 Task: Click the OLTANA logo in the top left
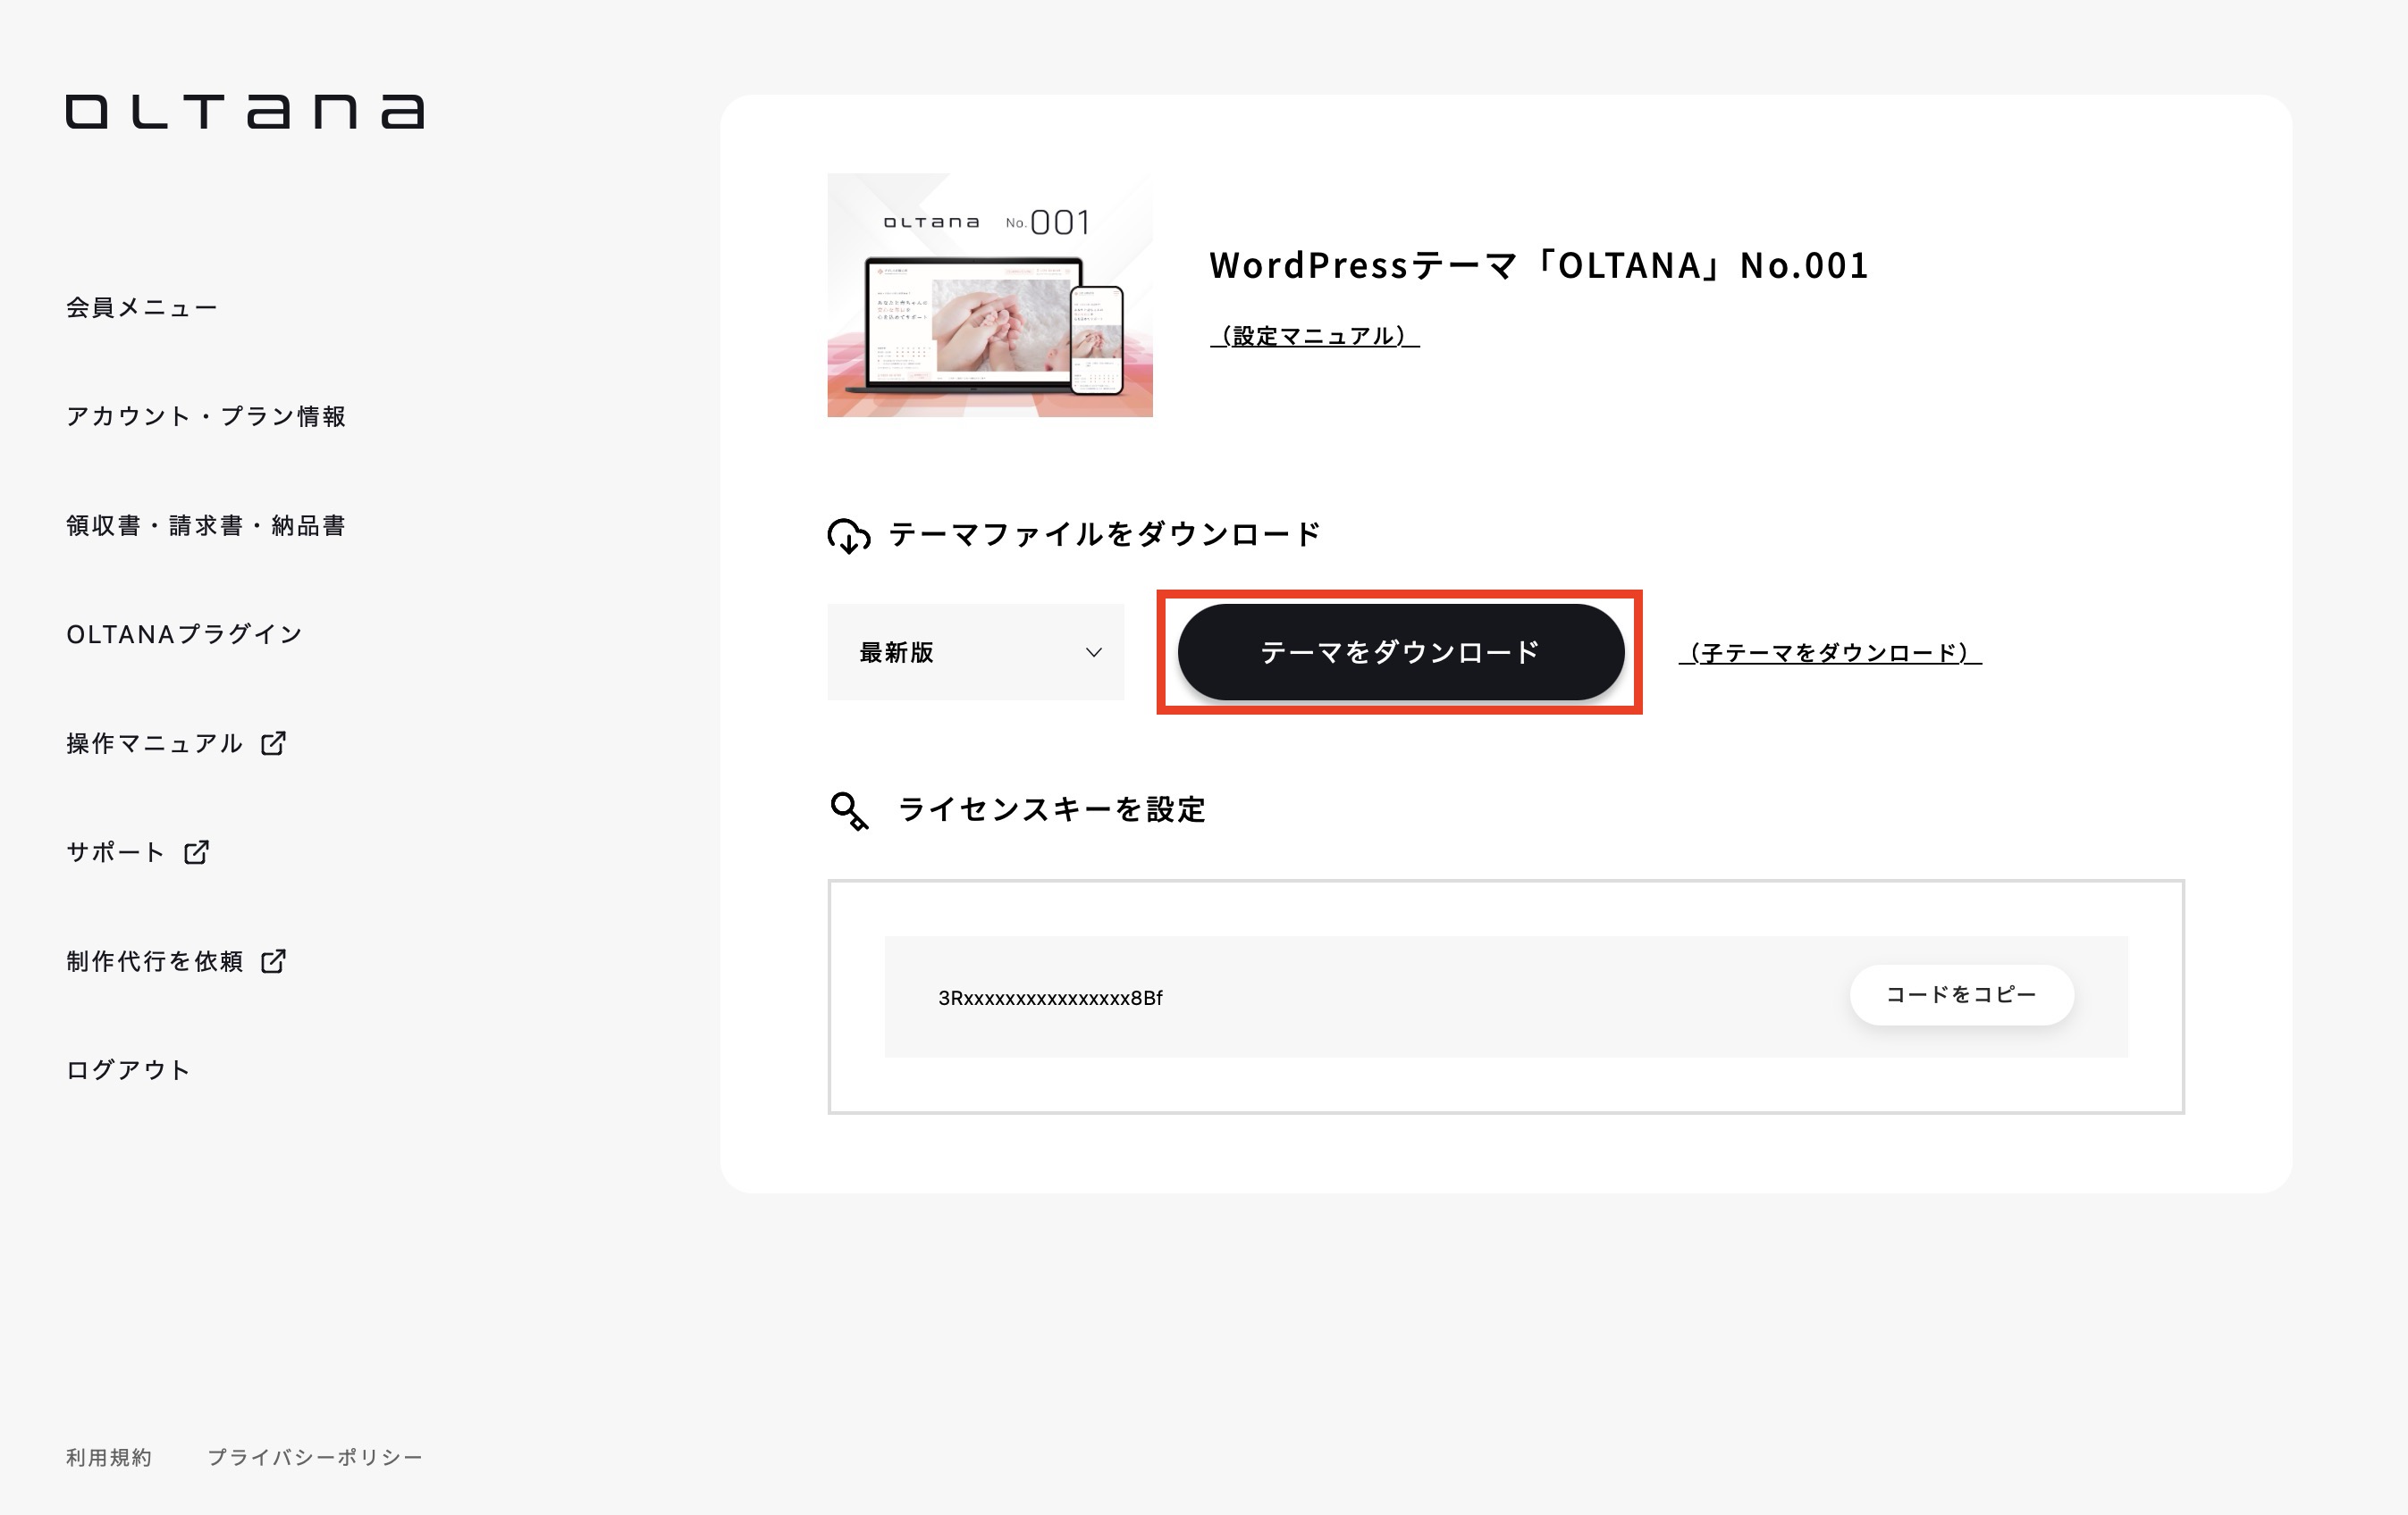pos(243,113)
